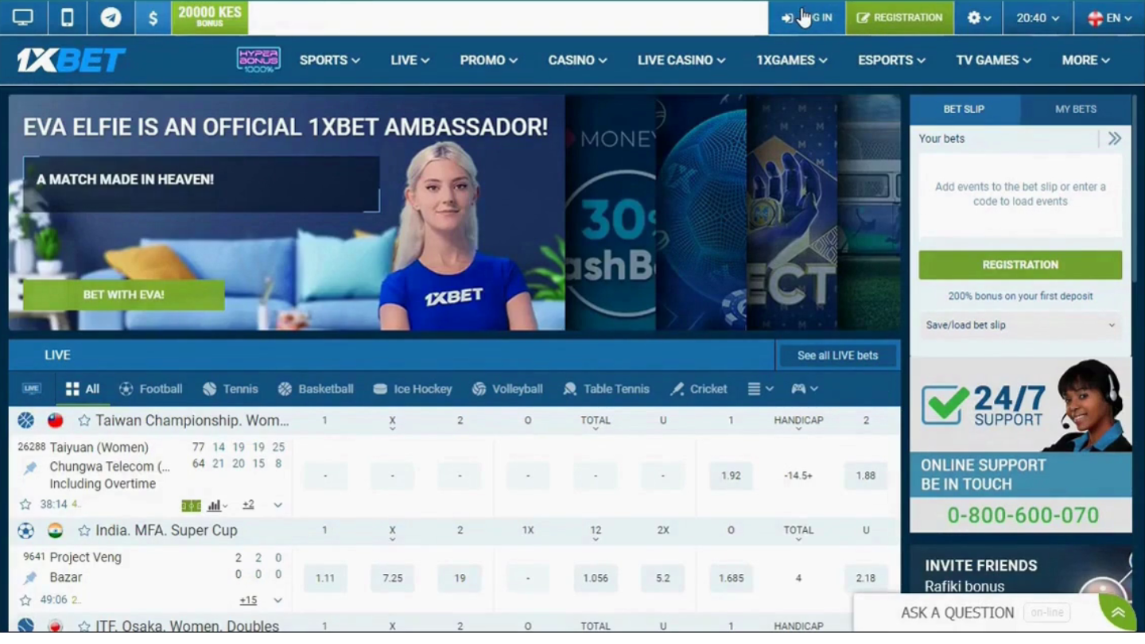
Task: Switch to the MY BETS tab
Action: click(1075, 109)
